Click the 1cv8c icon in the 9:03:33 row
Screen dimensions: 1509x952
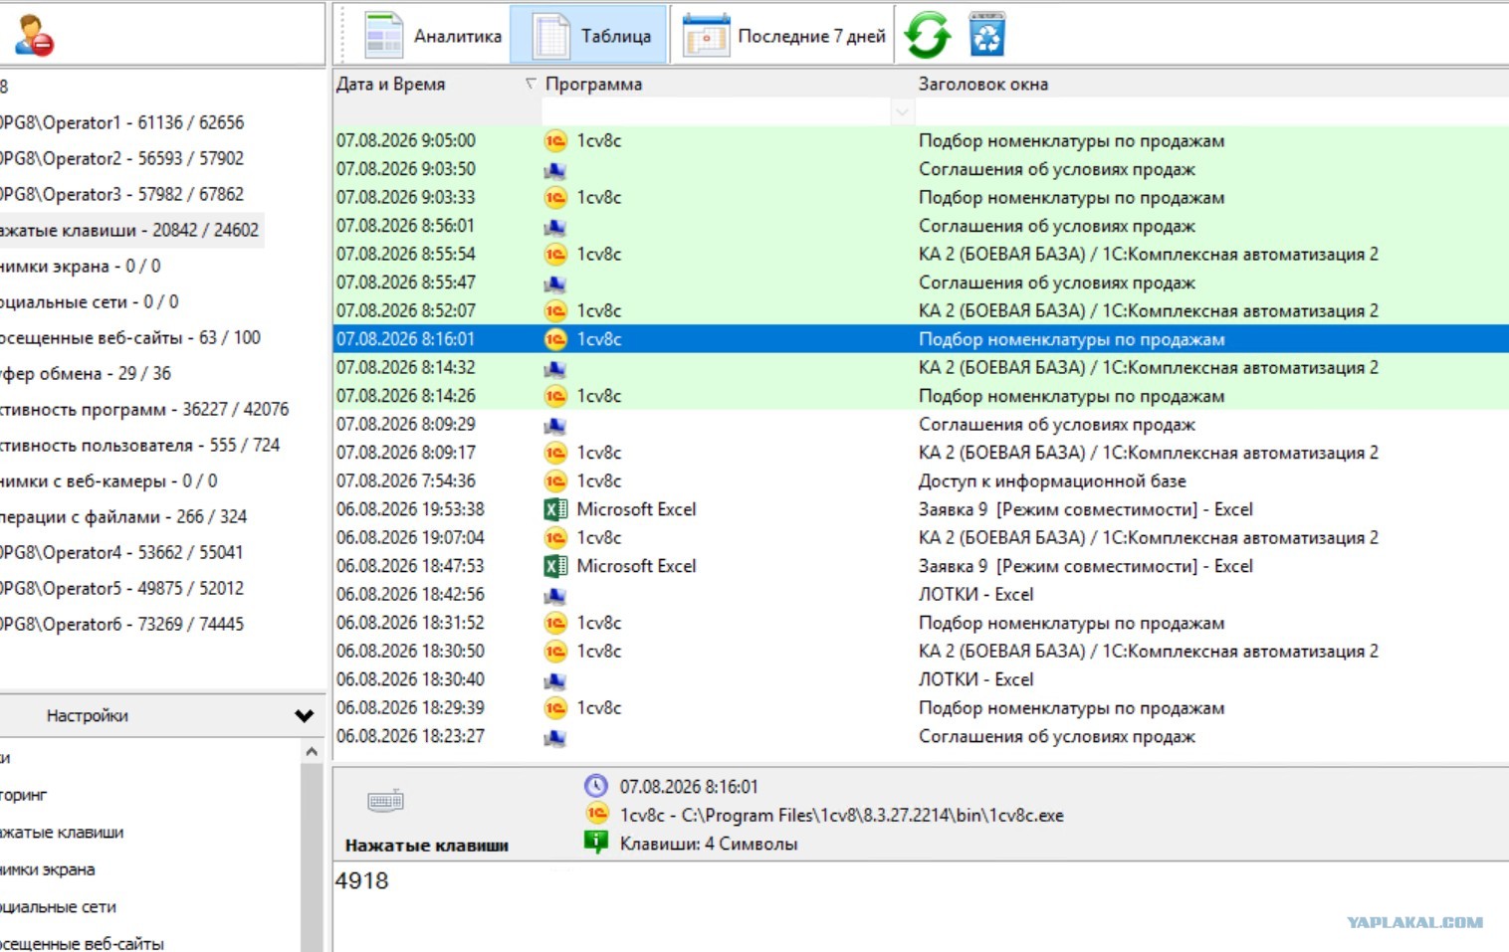point(555,198)
